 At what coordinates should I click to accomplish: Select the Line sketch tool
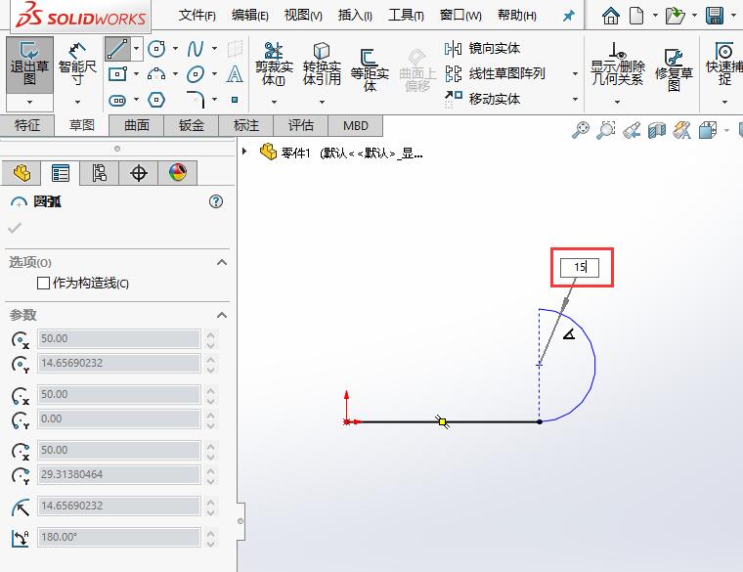tap(117, 49)
